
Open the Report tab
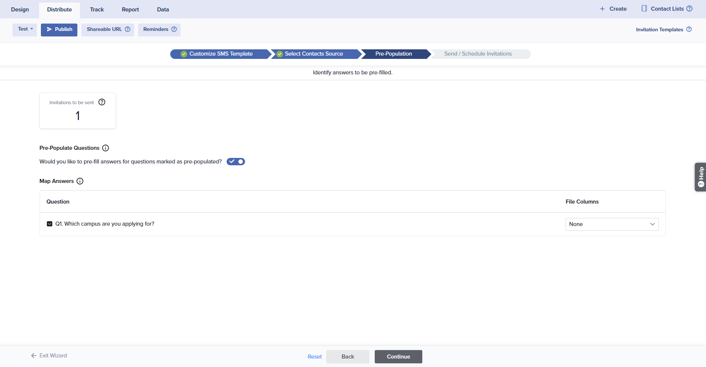point(130,10)
